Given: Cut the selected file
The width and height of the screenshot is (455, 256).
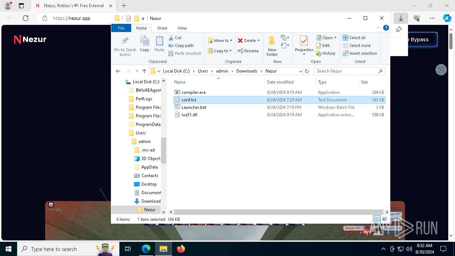Looking at the screenshot, I should pos(175,38).
